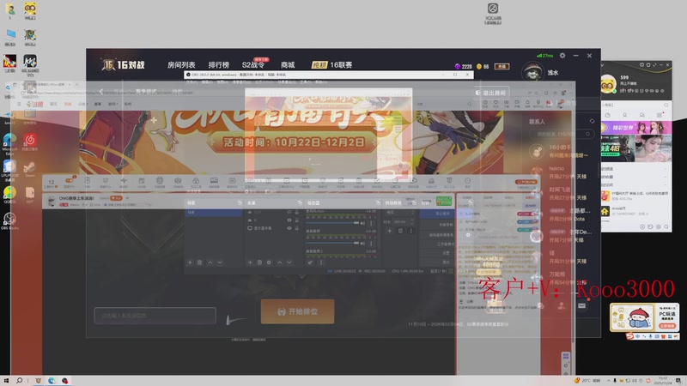
Task: Lock the 显示器采集 source
Action: coord(296,228)
